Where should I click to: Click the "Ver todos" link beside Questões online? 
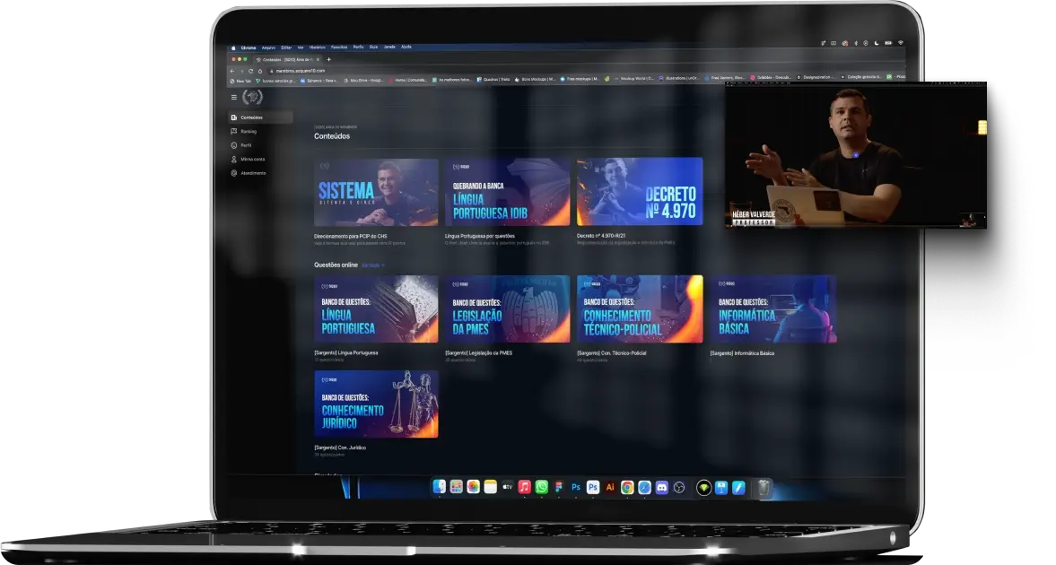(x=372, y=265)
